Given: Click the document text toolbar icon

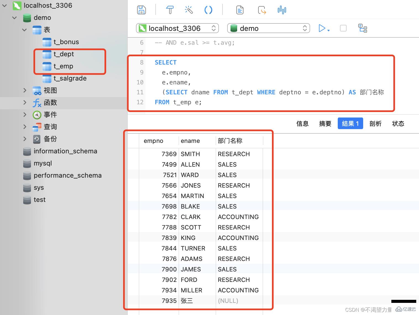Looking at the screenshot, I should point(240,10).
